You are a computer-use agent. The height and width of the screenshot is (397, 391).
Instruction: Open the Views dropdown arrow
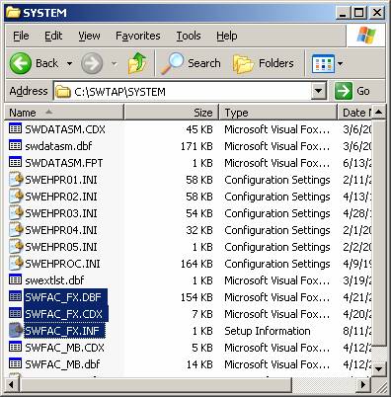tap(340, 63)
